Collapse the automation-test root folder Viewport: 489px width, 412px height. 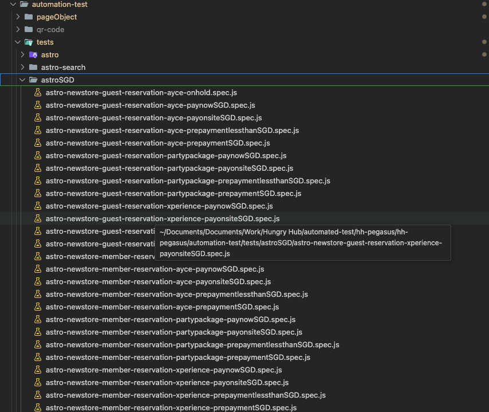point(13,5)
